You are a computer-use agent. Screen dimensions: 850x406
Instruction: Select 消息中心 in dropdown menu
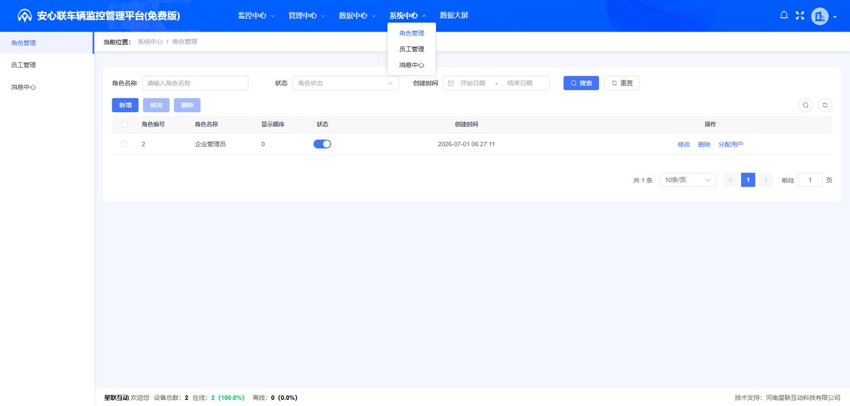[412, 65]
